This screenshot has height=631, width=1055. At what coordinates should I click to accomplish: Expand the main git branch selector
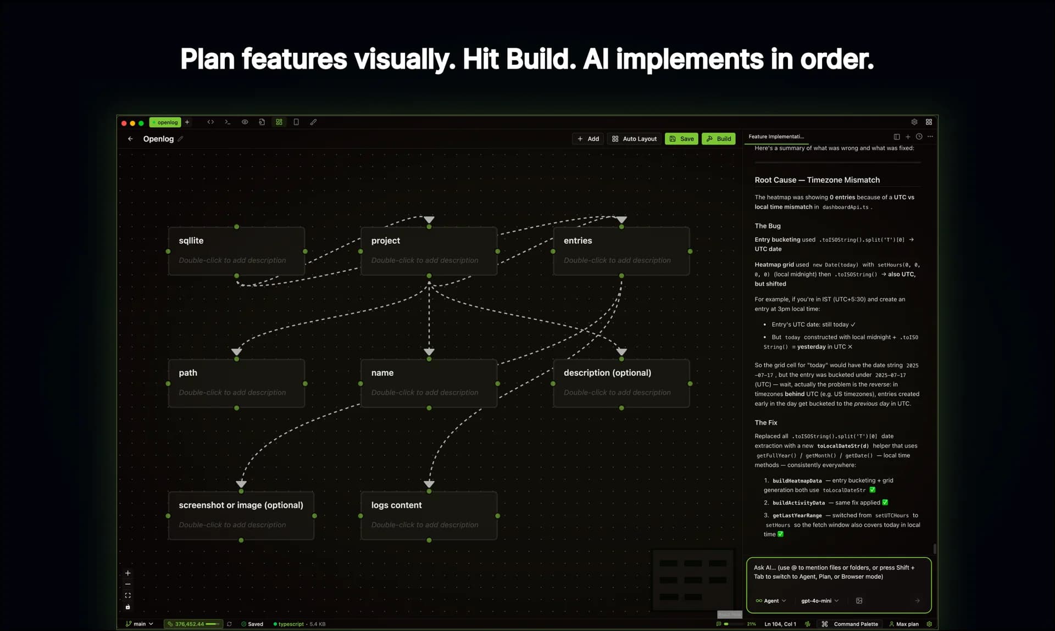coord(139,624)
